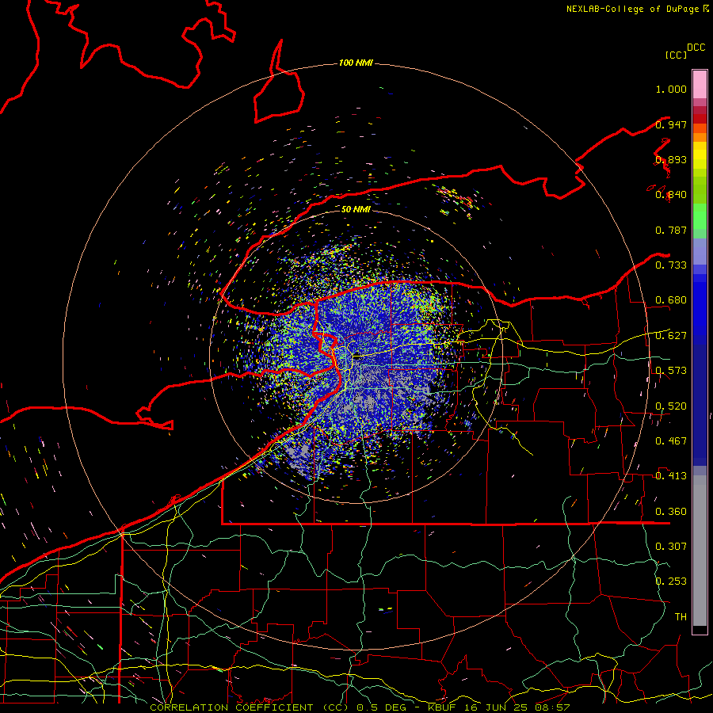Pick the pink swatch atop the color bar
Screen dimensions: 713x713
coord(700,84)
